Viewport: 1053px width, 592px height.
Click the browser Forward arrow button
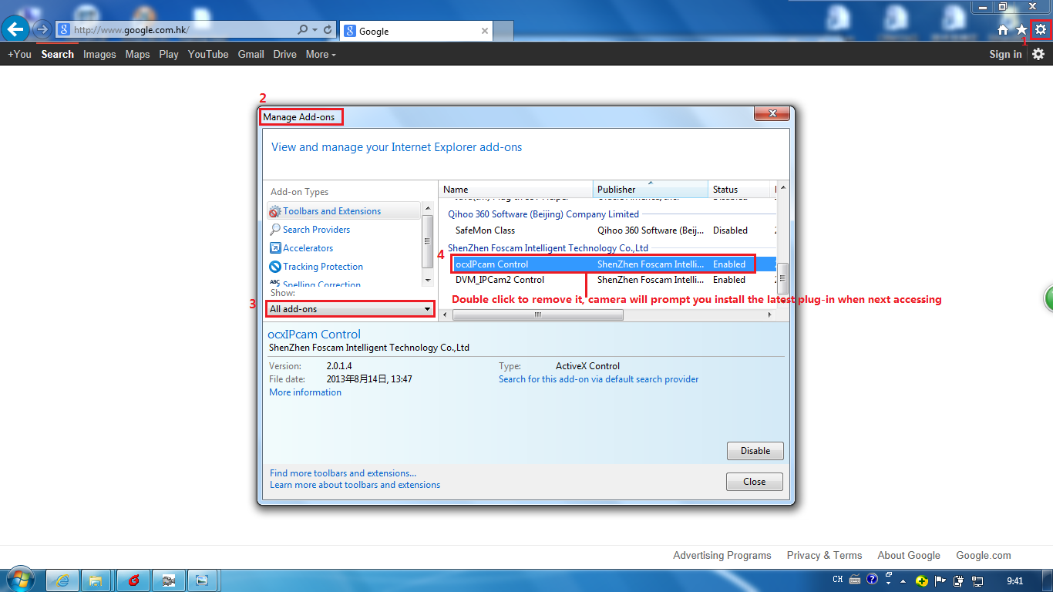click(42, 29)
